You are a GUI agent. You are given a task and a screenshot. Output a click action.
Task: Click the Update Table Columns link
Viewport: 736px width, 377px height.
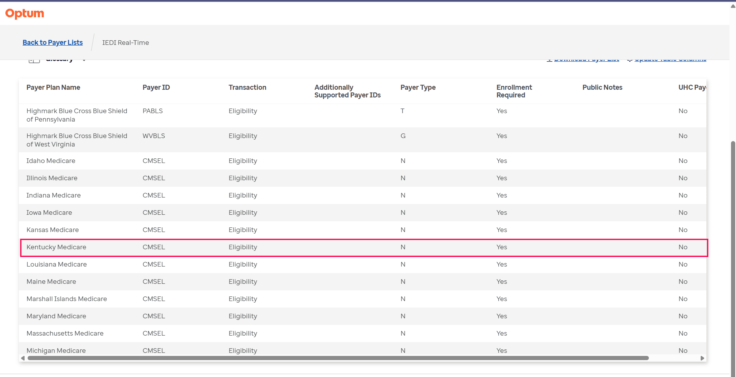click(x=670, y=60)
